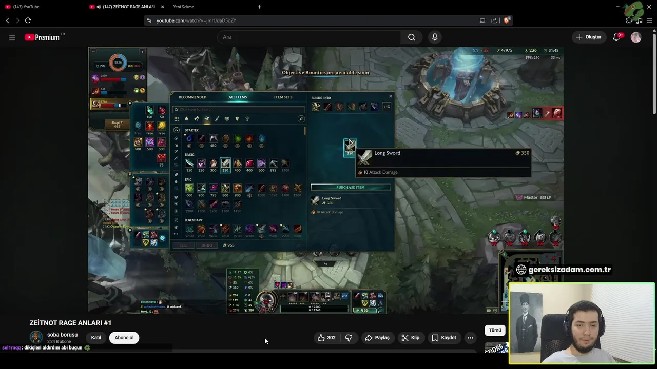
Task: Select the star favorites filter icon
Action: [x=186, y=119]
